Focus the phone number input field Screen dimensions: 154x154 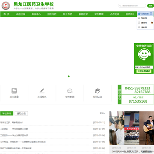coord(144,67)
